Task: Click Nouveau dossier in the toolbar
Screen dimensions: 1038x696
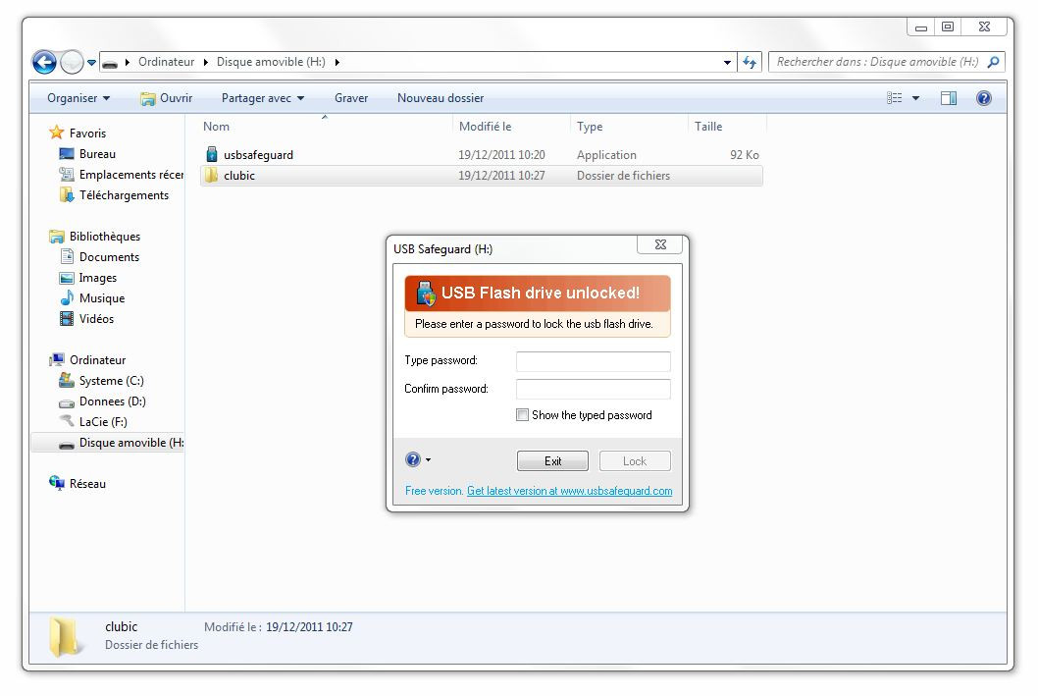Action: point(441,98)
